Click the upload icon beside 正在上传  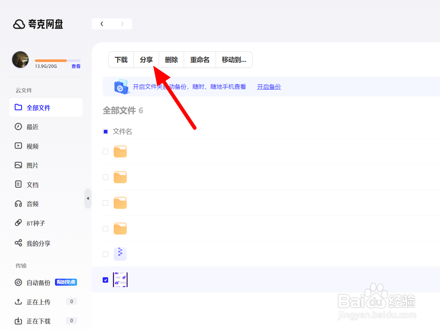[18, 302]
